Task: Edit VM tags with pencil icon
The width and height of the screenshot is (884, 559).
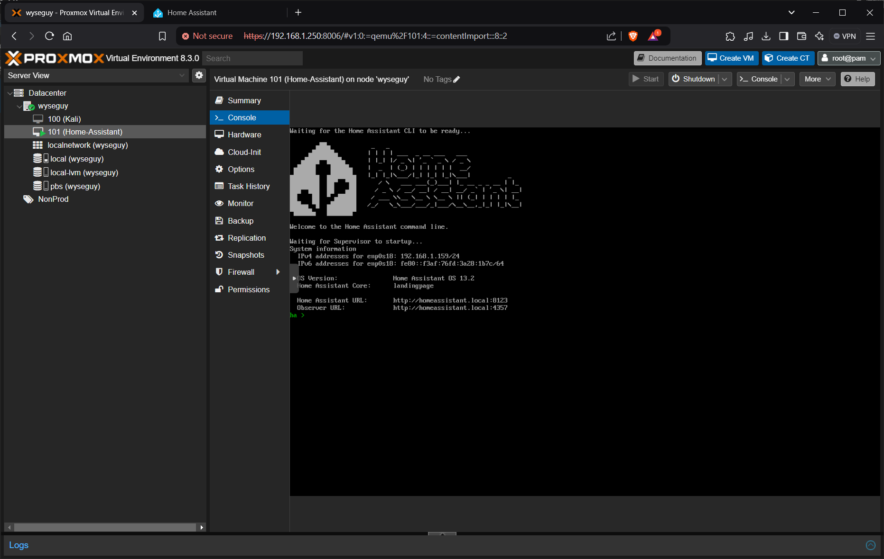Action: [456, 80]
